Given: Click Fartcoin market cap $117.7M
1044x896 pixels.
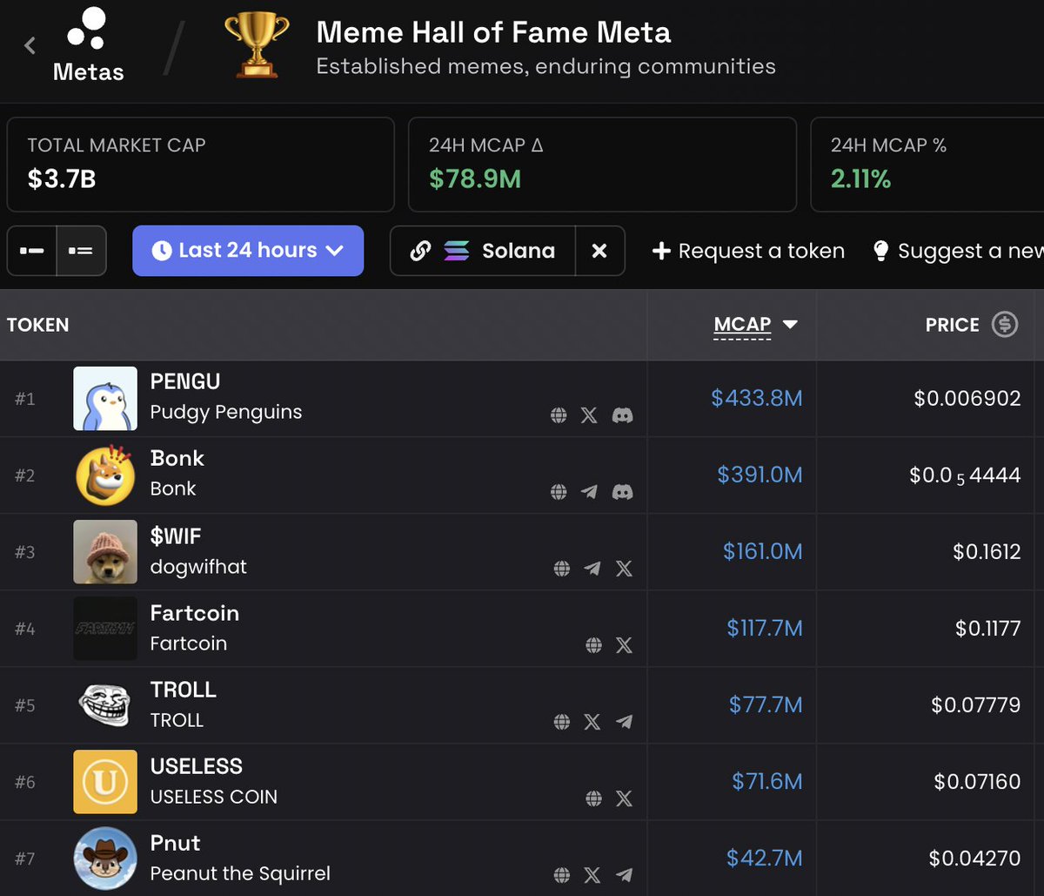Looking at the screenshot, I should coord(765,629).
